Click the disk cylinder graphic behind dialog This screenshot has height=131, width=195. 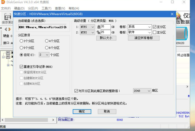click(x=182, y=34)
